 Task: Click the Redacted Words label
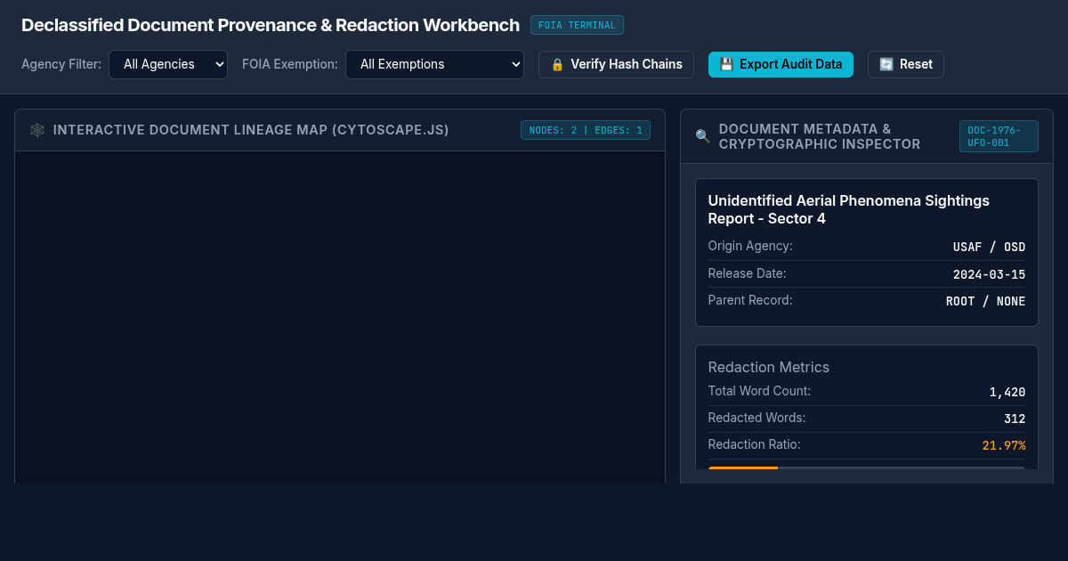click(756, 418)
